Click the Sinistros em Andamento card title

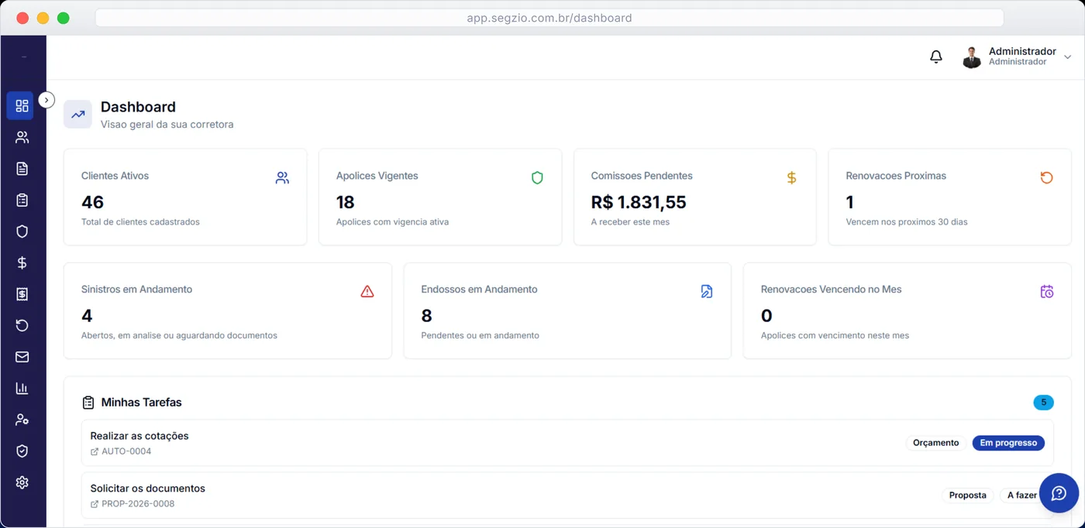pos(136,290)
